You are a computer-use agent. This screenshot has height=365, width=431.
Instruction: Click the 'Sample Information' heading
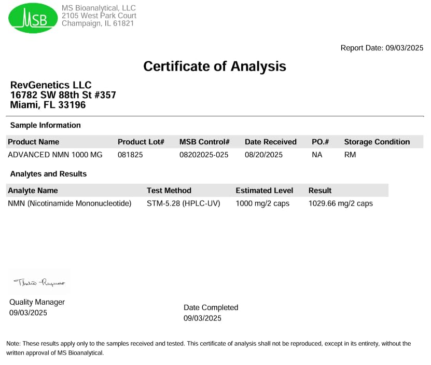(45, 125)
